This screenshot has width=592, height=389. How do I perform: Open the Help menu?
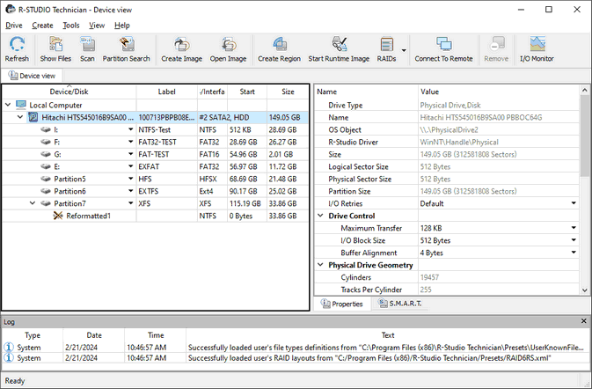[122, 26]
